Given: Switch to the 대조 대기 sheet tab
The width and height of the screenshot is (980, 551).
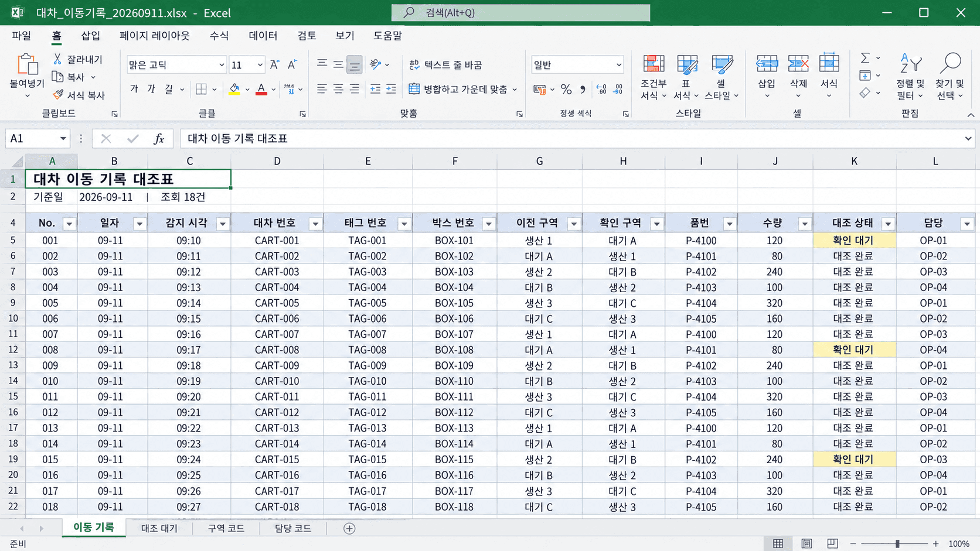Looking at the screenshot, I should pos(159,528).
